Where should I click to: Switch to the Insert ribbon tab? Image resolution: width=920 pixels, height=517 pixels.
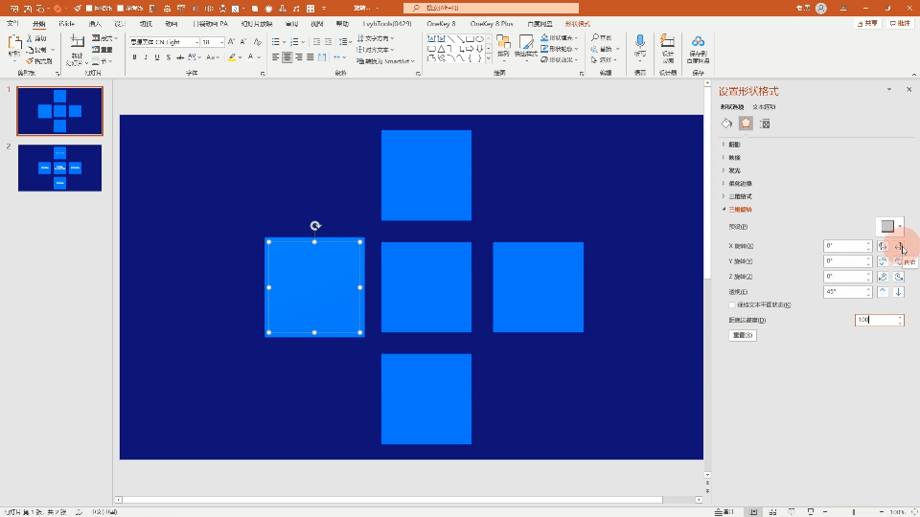95,24
